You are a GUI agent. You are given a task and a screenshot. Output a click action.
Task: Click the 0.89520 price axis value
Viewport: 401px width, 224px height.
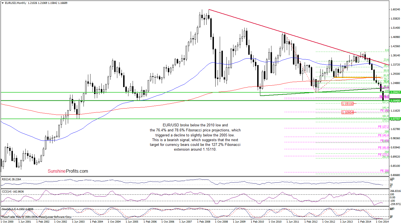[x=395, y=157]
